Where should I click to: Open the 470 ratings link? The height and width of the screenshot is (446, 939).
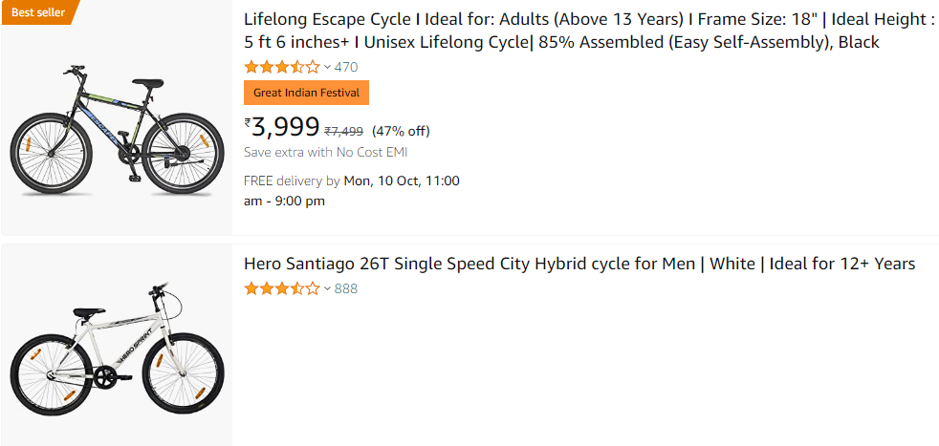(x=346, y=67)
